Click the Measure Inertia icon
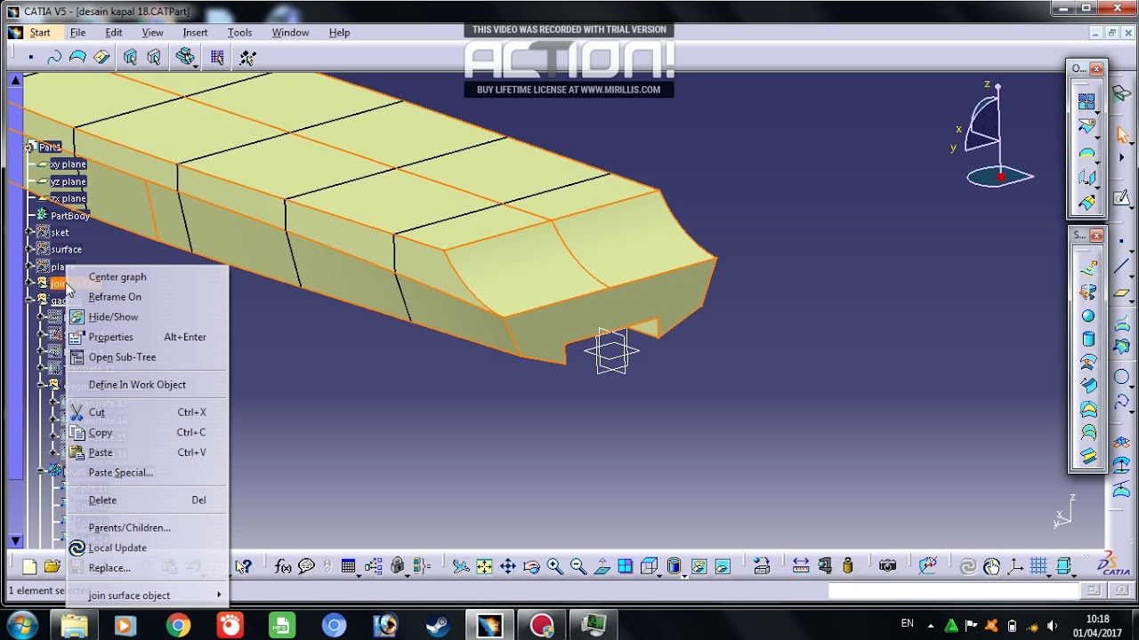1139x640 pixels. click(x=848, y=566)
